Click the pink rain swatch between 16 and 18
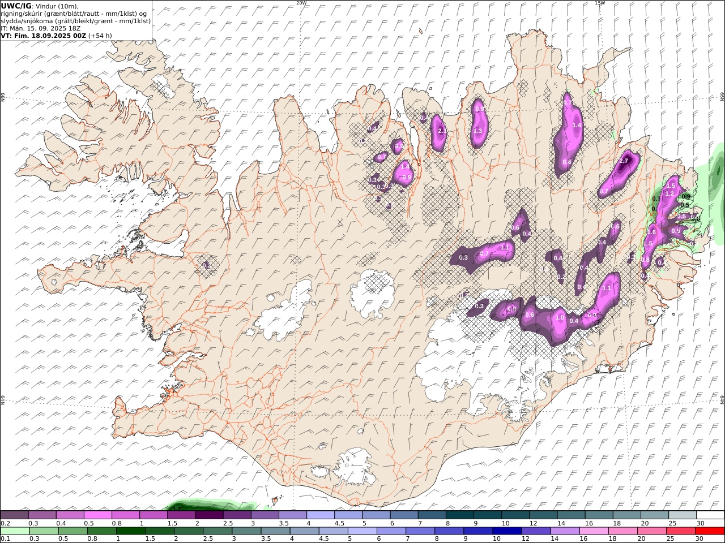This screenshot has width=725, height=543. click(x=593, y=531)
